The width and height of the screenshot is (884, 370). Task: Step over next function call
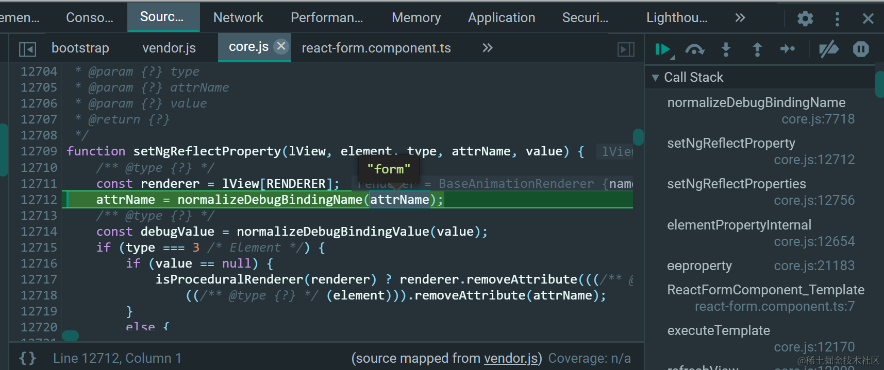pos(694,49)
